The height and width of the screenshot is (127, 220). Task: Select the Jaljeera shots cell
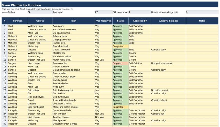pos(74,36)
